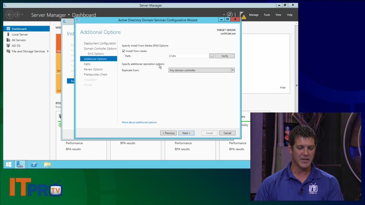The width and height of the screenshot is (365, 205).
Task: Click Server Manager forward navigation arrow
Action: (17, 15)
